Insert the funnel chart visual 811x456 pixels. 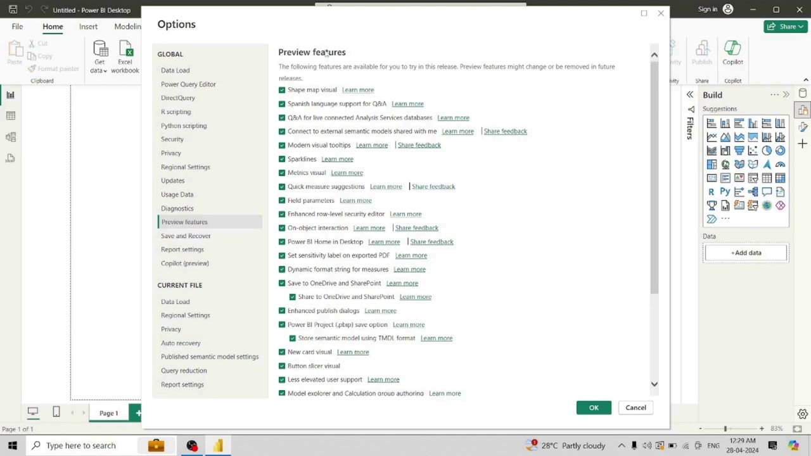coord(739,151)
